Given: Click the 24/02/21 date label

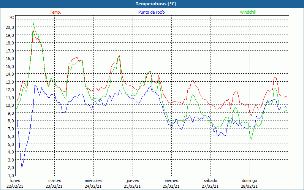Looking at the screenshot, I should click(93, 186).
